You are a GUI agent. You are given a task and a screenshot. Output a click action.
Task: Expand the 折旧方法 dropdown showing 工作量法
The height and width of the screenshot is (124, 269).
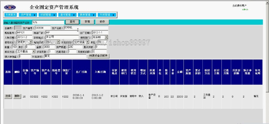[33, 51]
